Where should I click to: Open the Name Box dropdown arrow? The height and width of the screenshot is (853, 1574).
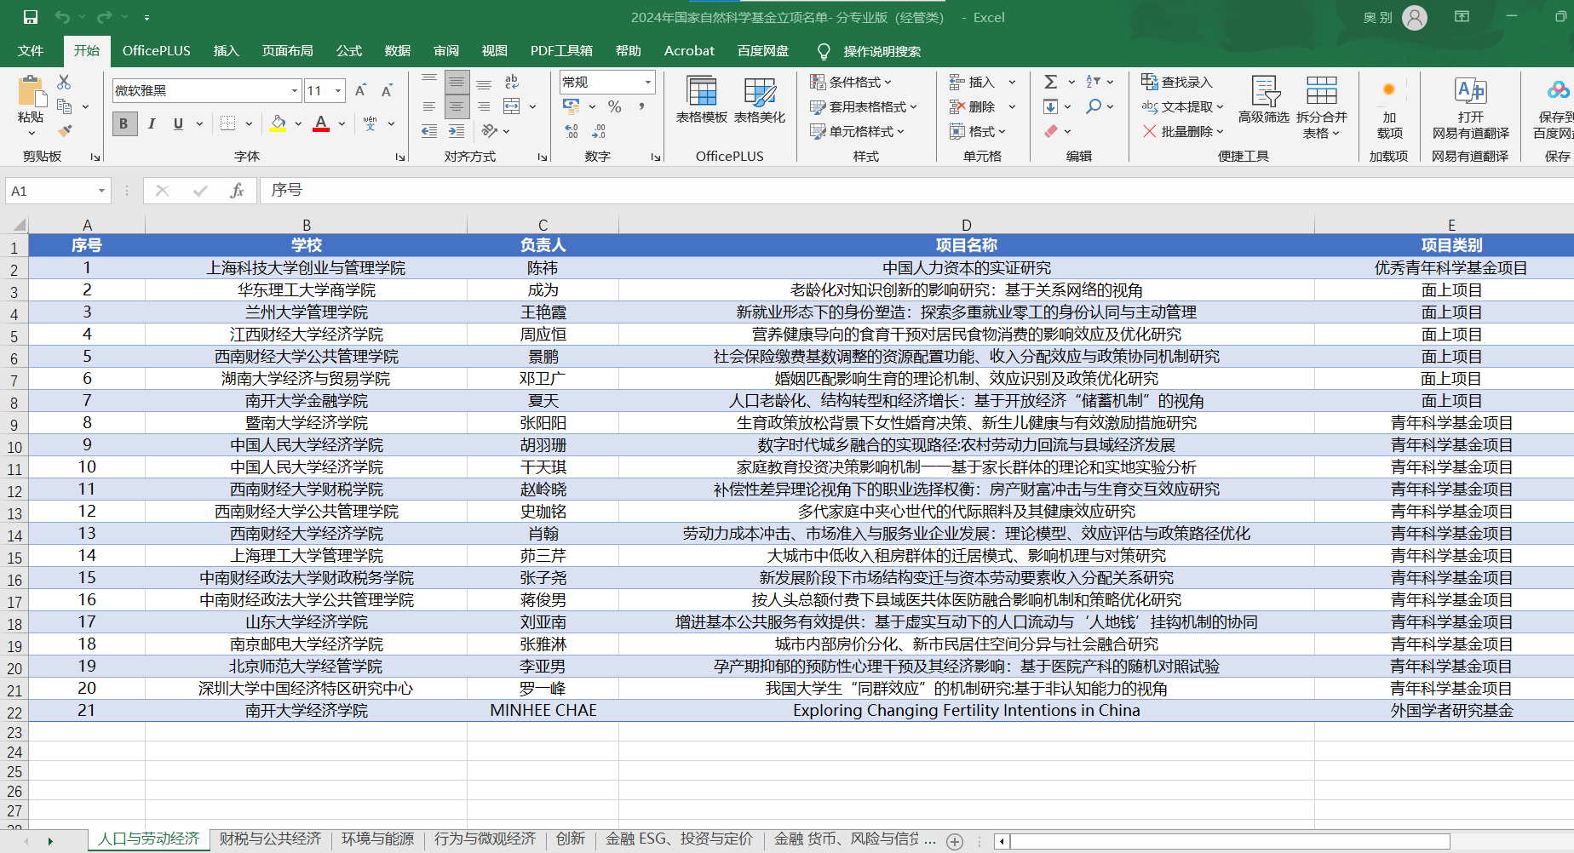101,191
